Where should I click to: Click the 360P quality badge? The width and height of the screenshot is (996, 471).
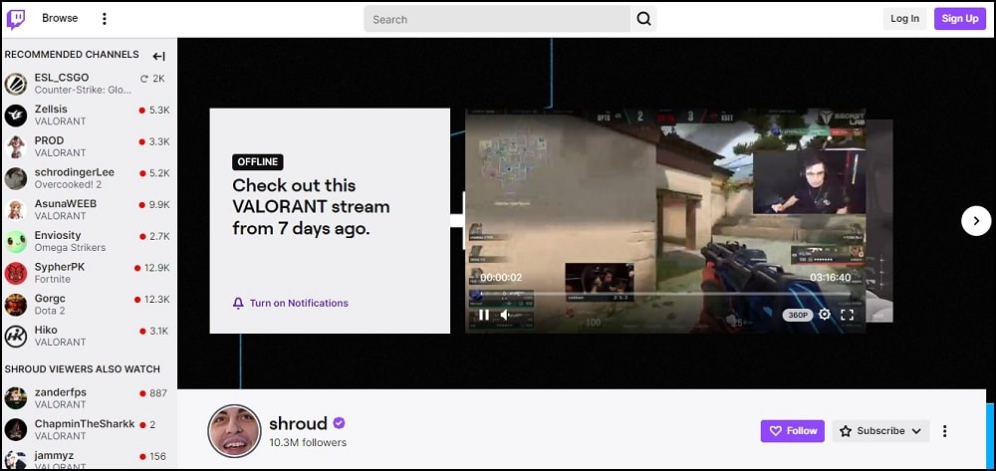(x=798, y=315)
